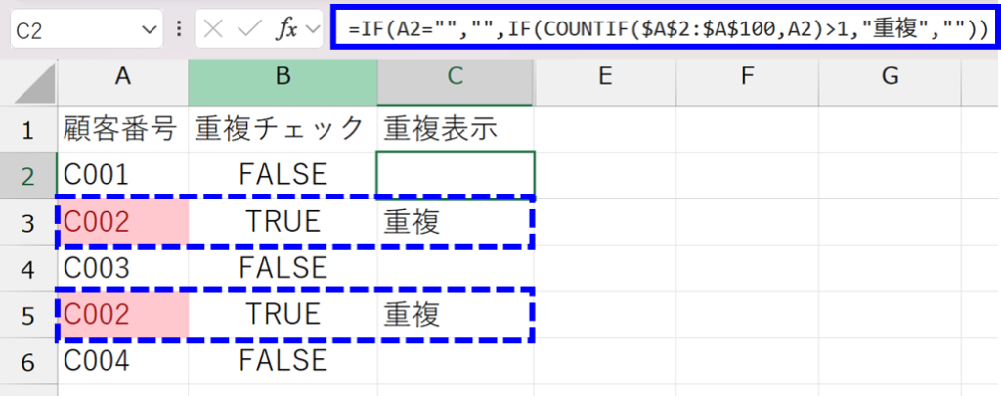Click FALSE in row 2
1001x396 pixels.
(283, 174)
